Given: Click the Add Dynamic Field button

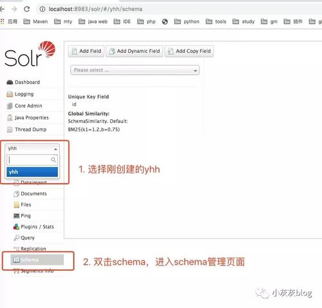Looking at the screenshot, I should 135,51.
